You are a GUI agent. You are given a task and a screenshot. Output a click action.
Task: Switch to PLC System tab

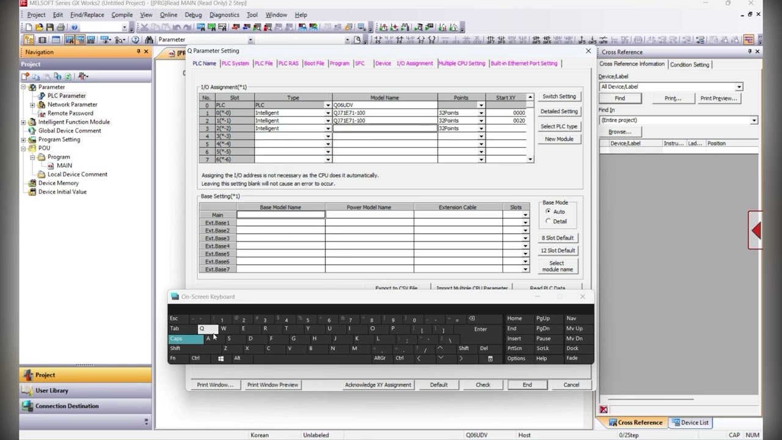click(x=235, y=64)
